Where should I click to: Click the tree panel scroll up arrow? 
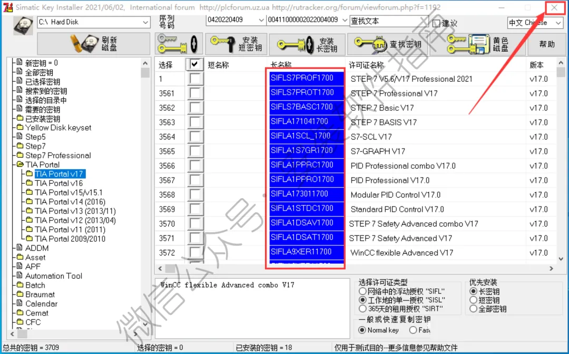click(145, 63)
